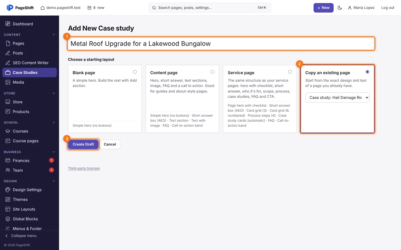The image size is (401, 250).
Task: Collapse the BUSINESS sidebar section
Action: click(x=54, y=152)
